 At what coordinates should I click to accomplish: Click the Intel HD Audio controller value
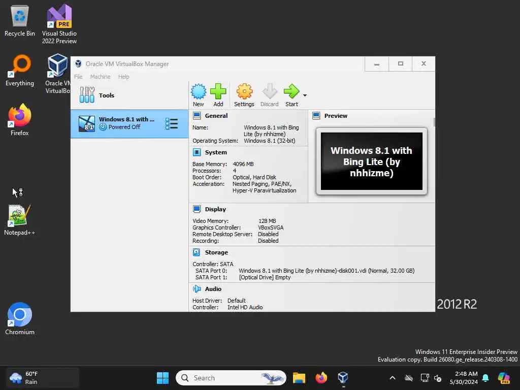click(245, 307)
